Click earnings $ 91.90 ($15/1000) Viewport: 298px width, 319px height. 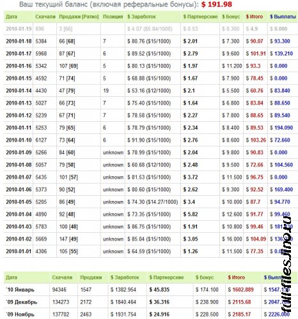coord(149,140)
